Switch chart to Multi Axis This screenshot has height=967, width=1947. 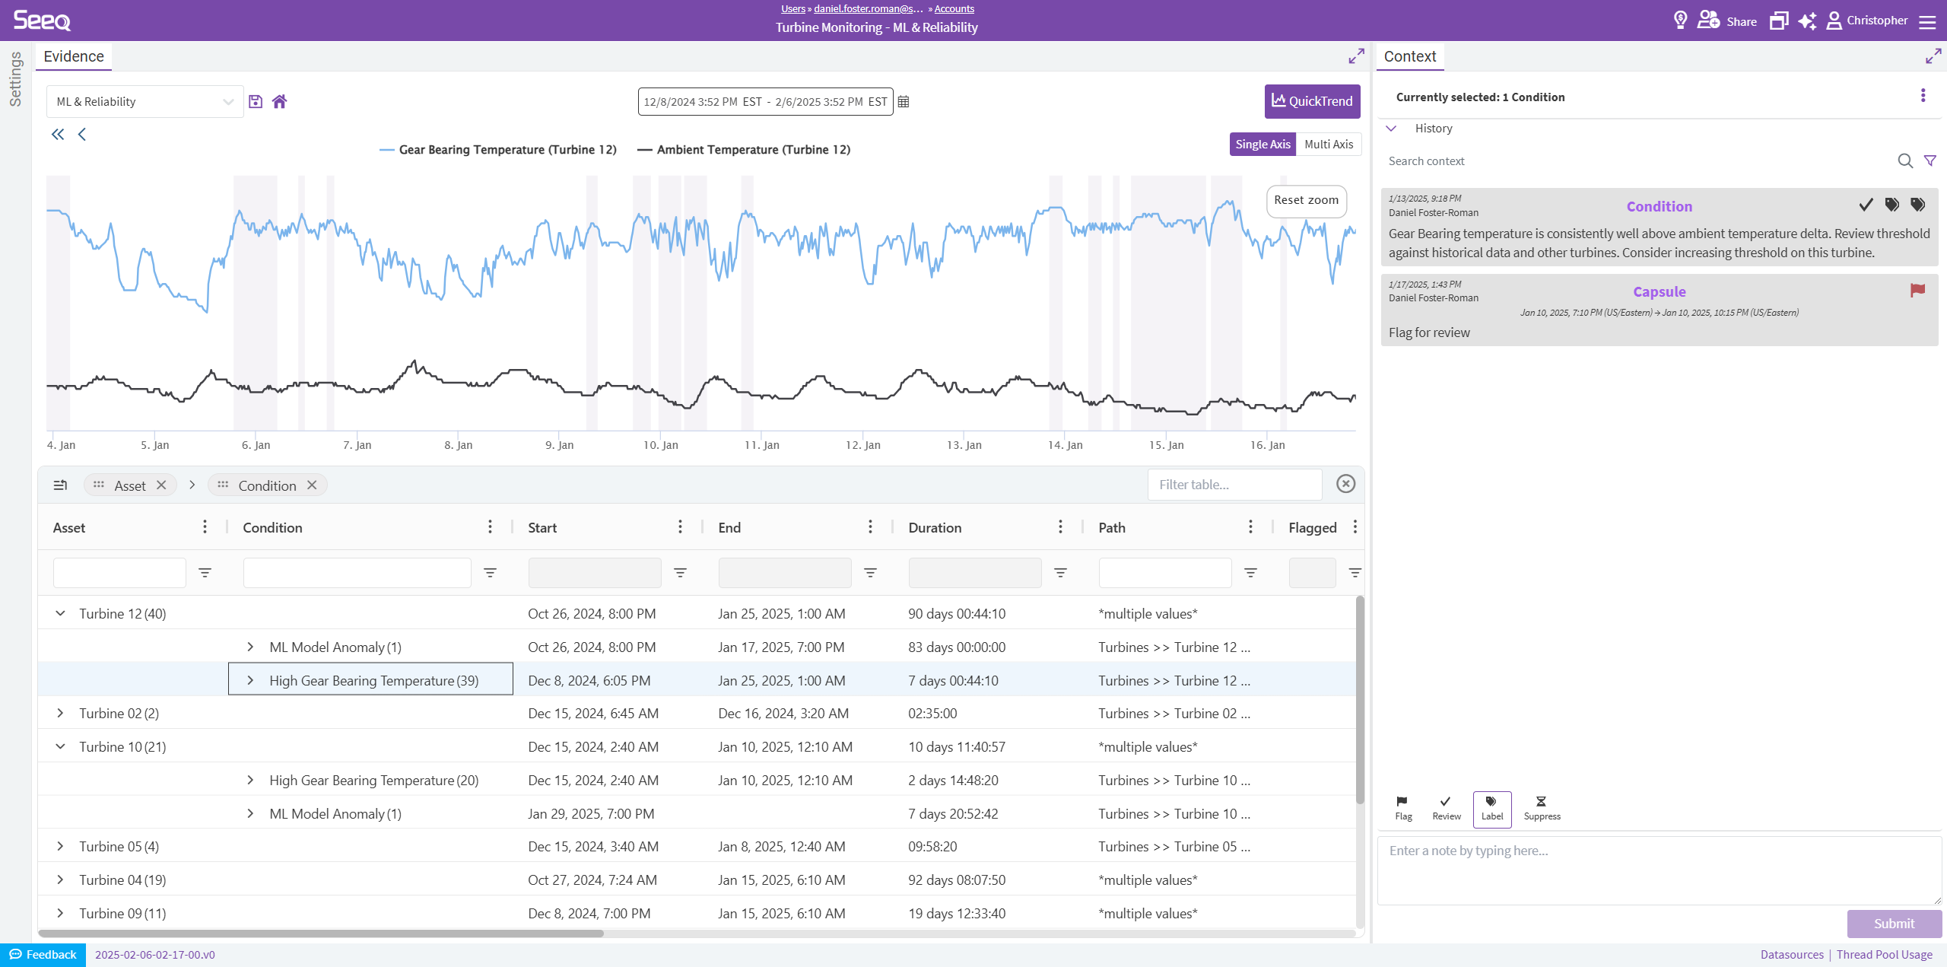tap(1328, 144)
